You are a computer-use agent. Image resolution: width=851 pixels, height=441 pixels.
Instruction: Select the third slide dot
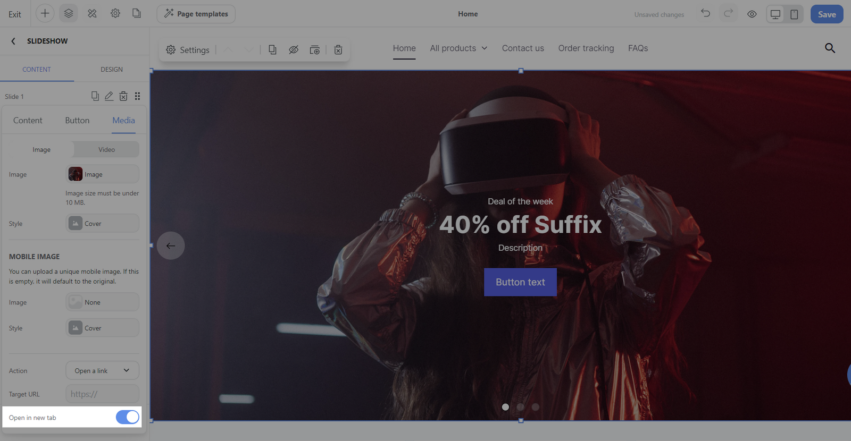(536, 407)
